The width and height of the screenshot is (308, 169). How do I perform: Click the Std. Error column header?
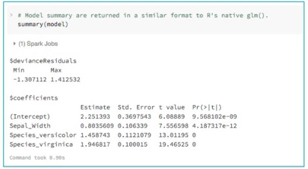[136, 107]
